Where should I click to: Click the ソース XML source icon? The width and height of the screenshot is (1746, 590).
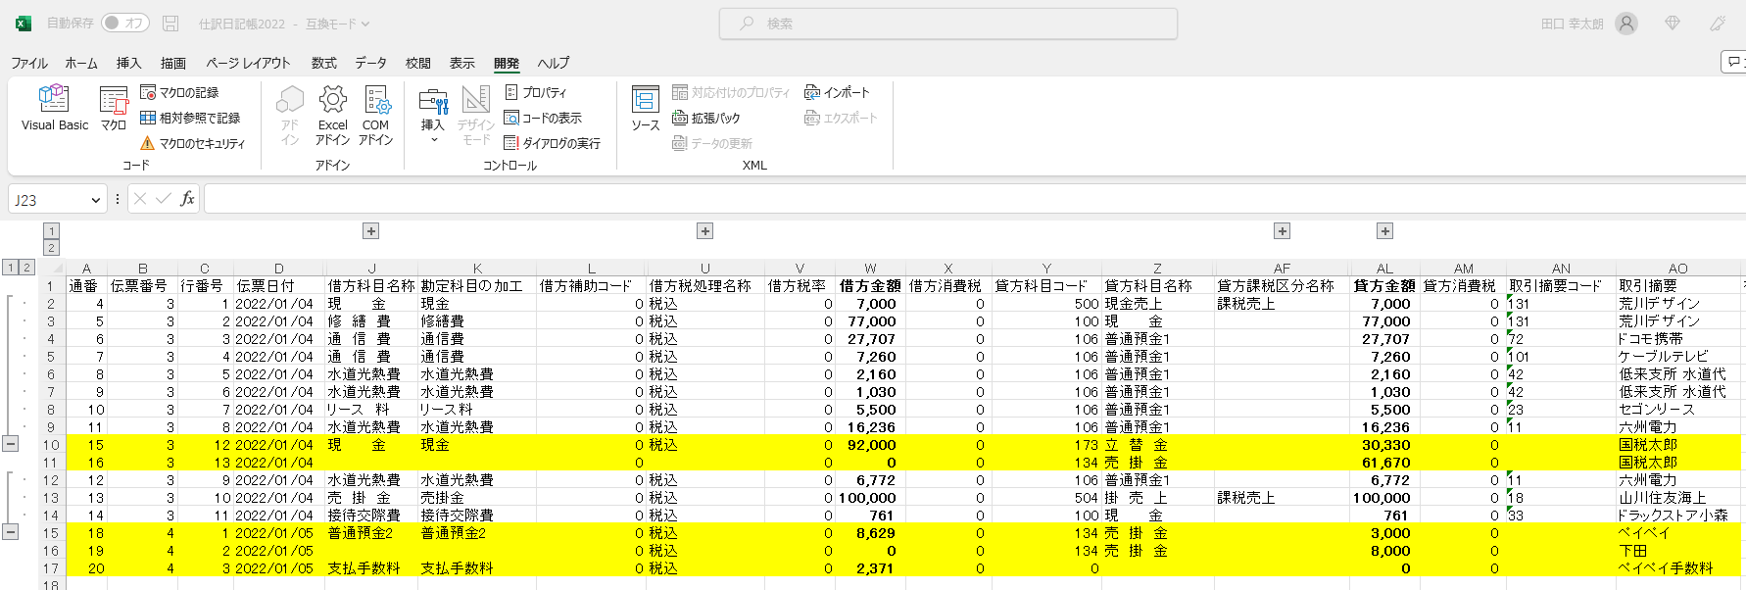click(645, 108)
